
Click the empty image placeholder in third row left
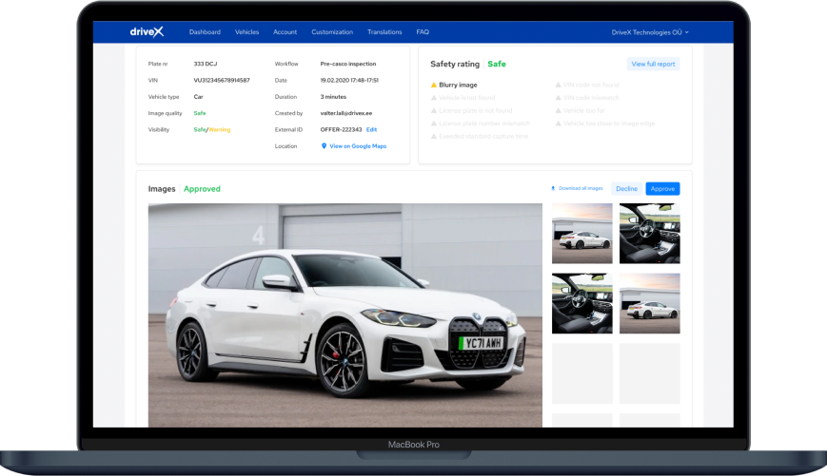pos(582,373)
